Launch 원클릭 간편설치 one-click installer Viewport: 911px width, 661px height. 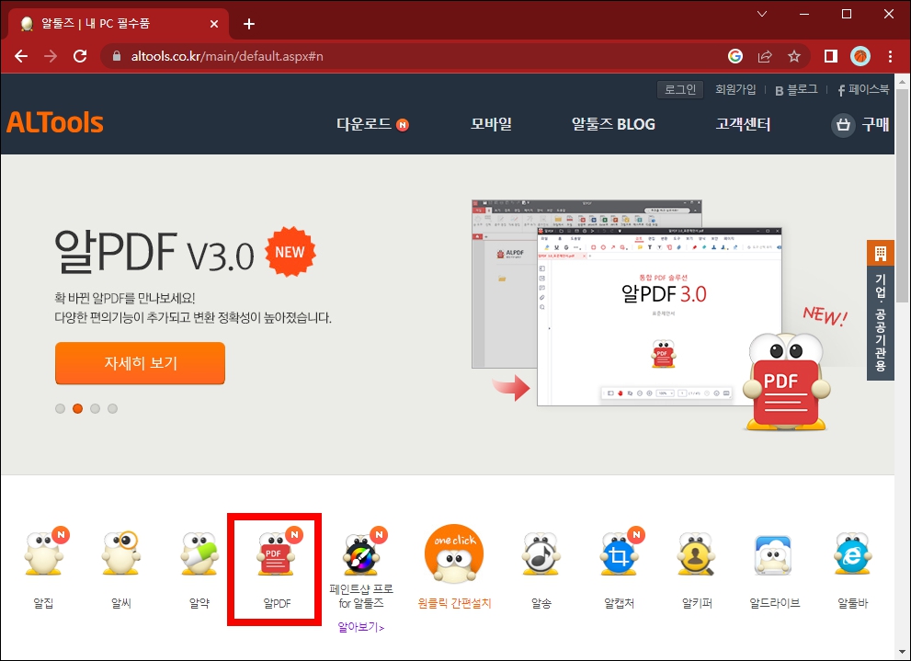[454, 554]
